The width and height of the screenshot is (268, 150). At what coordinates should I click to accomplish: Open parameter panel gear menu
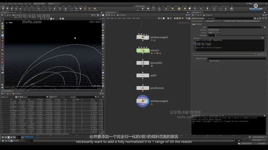click(255, 18)
